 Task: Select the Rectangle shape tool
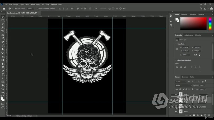coord(3,82)
